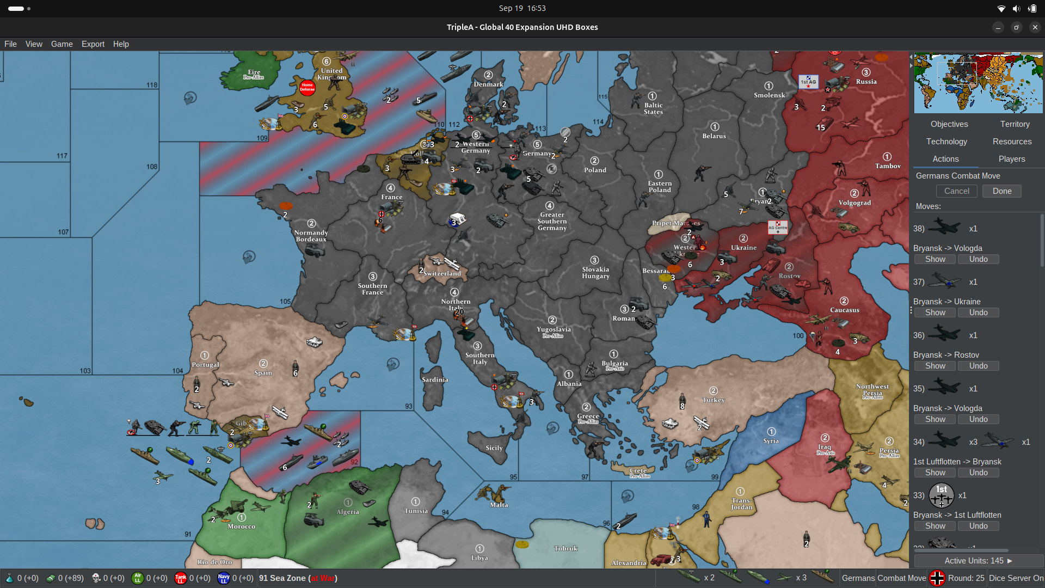Undo move 36 Bryansk to Rostov
Screen dimensions: 1045x588
coord(978,366)
